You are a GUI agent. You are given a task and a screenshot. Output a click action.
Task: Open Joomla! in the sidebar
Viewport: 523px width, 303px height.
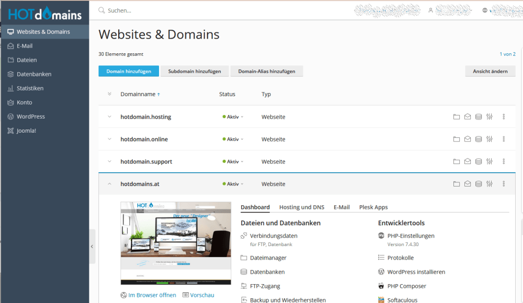pyautogui.click(x=26, y=131)
